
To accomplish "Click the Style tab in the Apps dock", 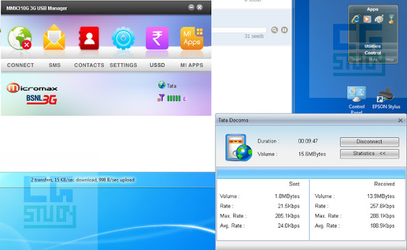I will pos(373,59).
